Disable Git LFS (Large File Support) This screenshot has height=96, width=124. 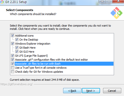(12, 56)
